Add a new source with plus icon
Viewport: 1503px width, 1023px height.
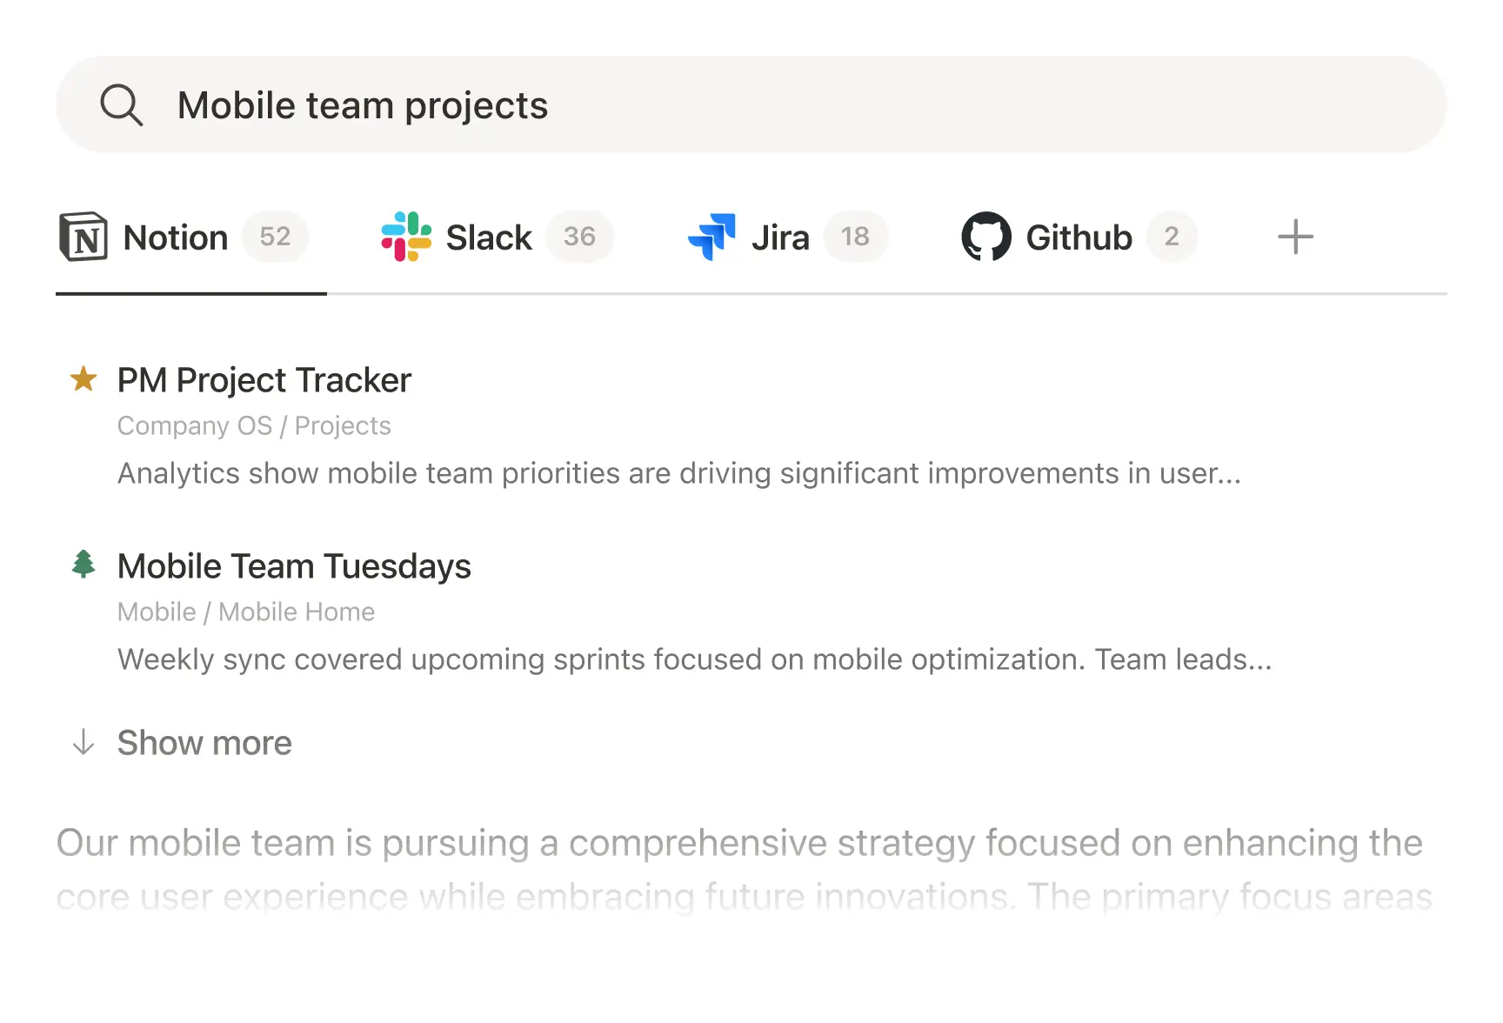[1295, 237]
